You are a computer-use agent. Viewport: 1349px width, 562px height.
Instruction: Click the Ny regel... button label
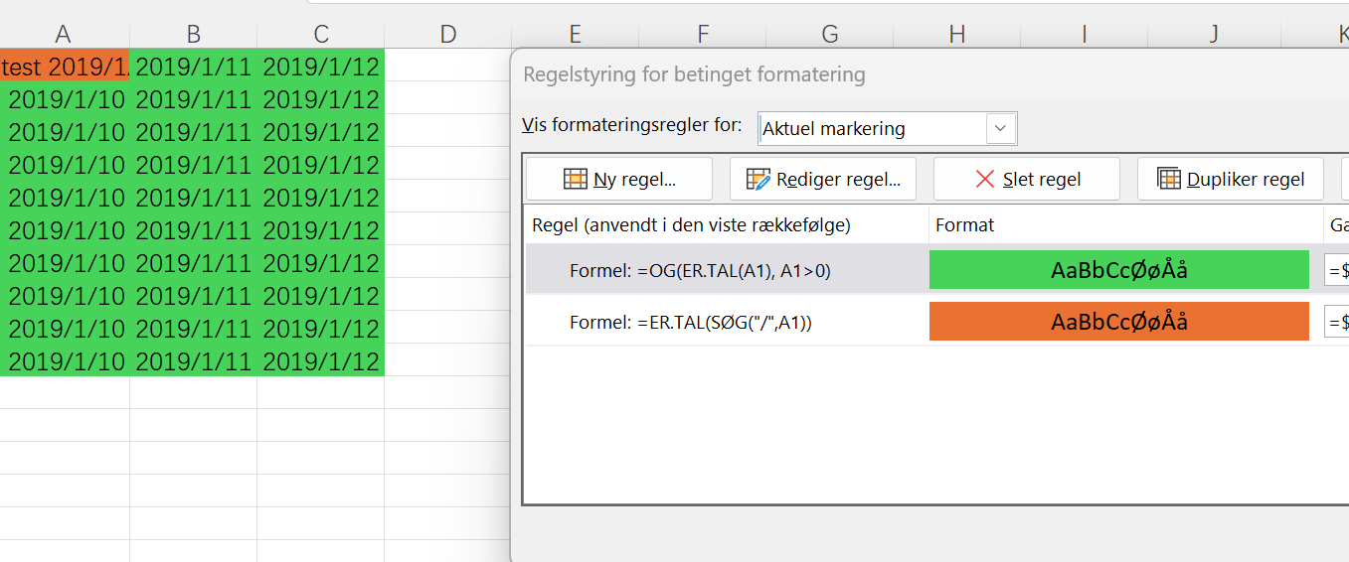(x=634, y=180)
